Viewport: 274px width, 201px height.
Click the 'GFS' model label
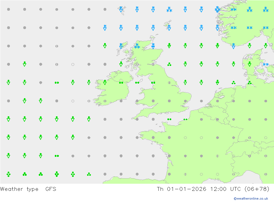click(51, 189)
